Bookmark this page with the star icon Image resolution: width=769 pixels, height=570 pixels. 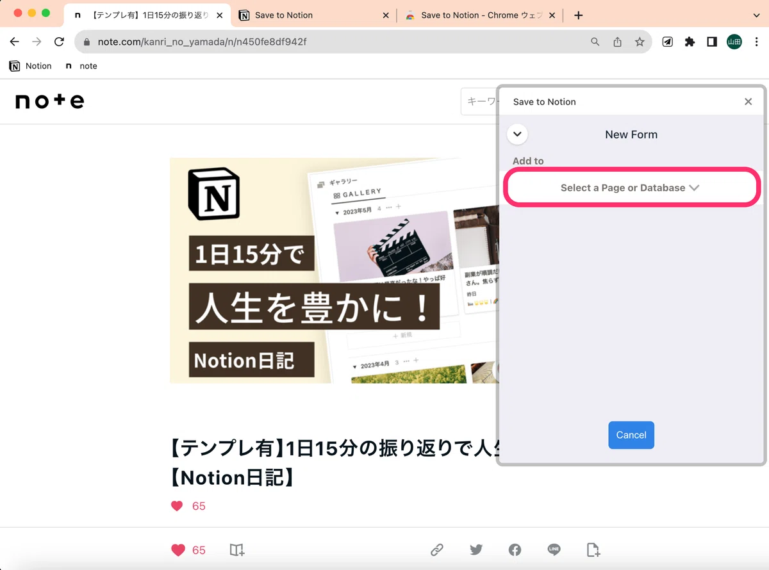pyautogui.click(x=640, y=42)
